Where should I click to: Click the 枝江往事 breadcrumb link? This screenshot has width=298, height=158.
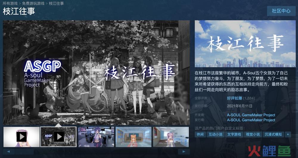point(56,3)
